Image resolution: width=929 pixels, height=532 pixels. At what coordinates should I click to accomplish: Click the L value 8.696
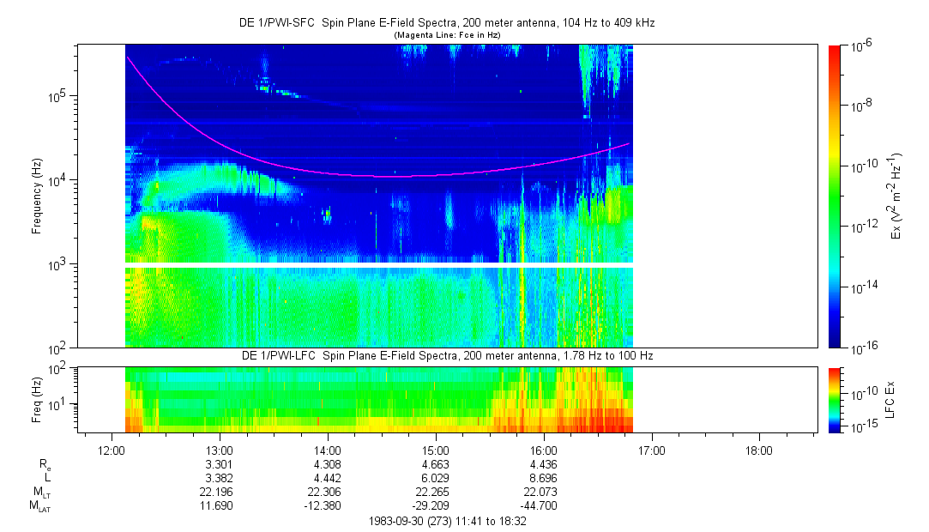pyautogui.click(x=544, y=478)
